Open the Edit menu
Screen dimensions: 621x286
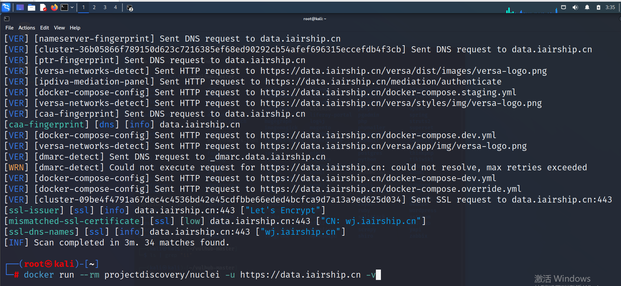point(44,27)
